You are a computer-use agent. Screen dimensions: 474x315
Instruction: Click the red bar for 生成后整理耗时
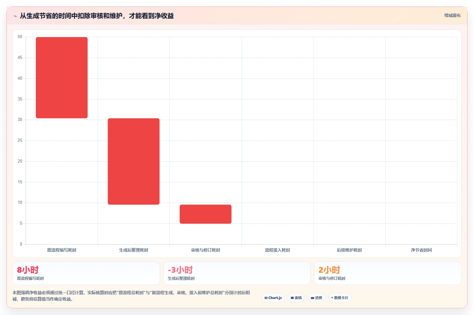(x=134, y=161)
